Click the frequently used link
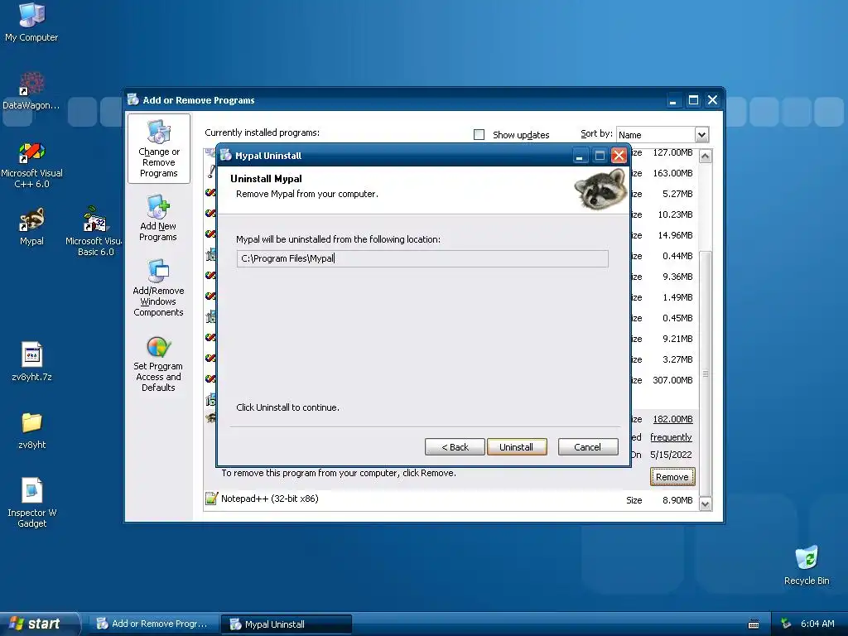Screen dimensions: 848x636 click(x=671, y=437)
